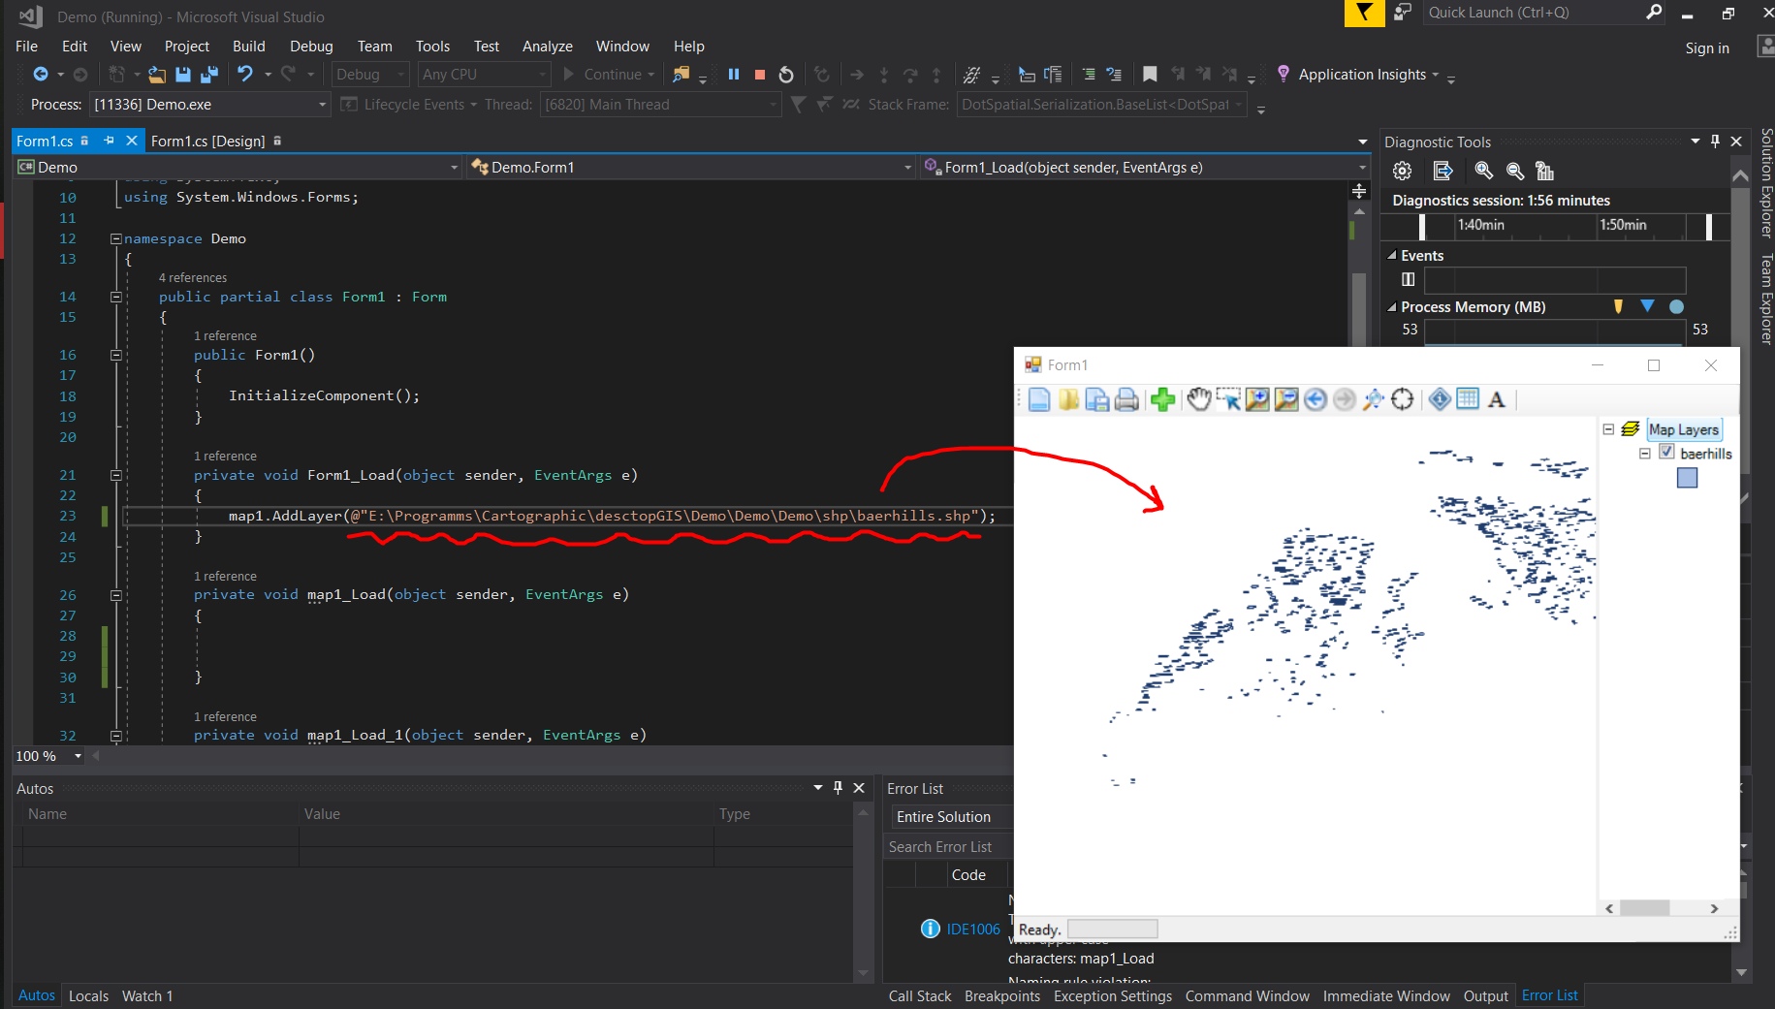Image resolution: width=1775 pixels, height=1009 pixels.
Task: Select the Identify info tool
Action: 1440,399
